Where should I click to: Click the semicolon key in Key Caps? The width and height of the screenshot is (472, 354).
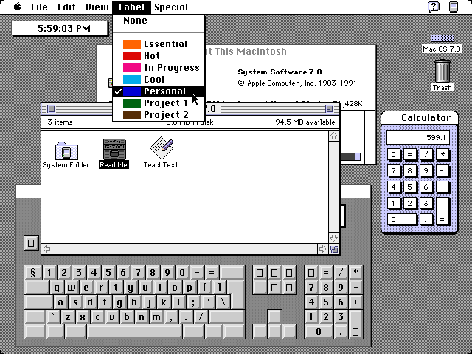point(193,302)
